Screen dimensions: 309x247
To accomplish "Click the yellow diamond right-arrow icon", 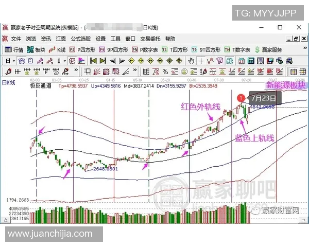I will pos(141,61).
